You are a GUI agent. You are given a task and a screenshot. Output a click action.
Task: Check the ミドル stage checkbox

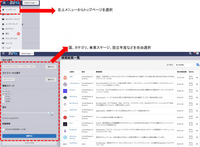pos(3,97)
